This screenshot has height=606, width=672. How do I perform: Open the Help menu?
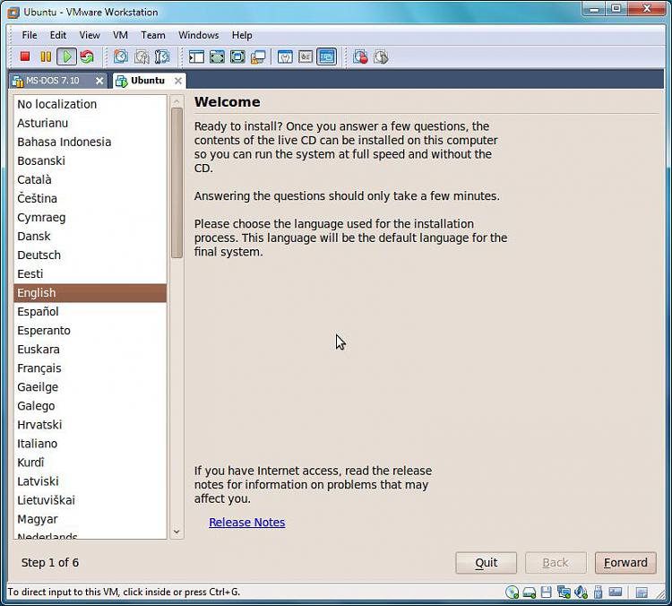point(242,35)
